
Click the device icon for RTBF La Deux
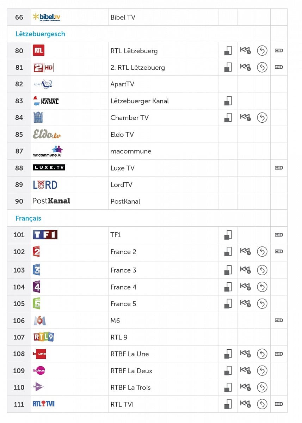click(x=228, y=370)
